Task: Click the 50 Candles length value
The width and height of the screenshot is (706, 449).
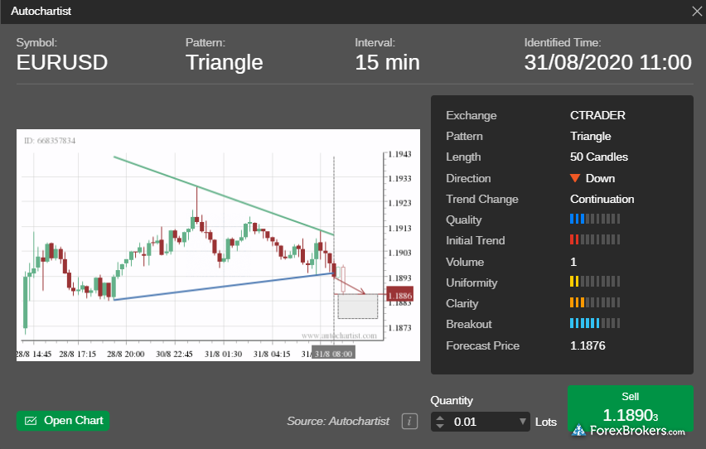Action: coord(599,157)
